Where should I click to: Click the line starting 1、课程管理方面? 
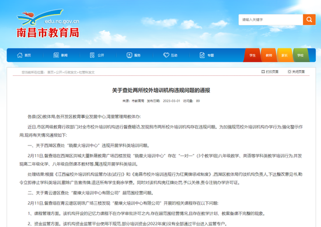[x=146, y=214]
